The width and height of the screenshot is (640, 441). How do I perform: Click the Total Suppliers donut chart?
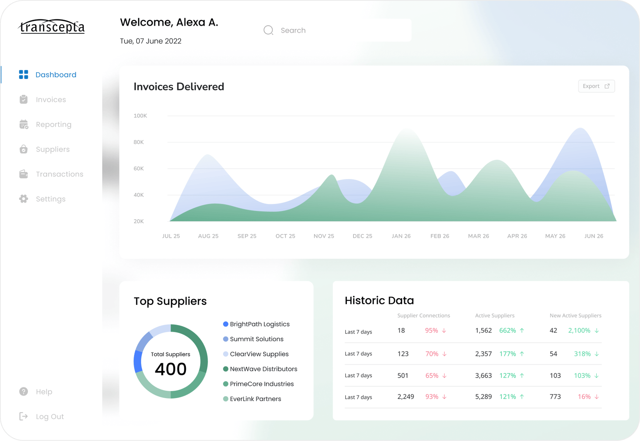[x=170, y=361]
